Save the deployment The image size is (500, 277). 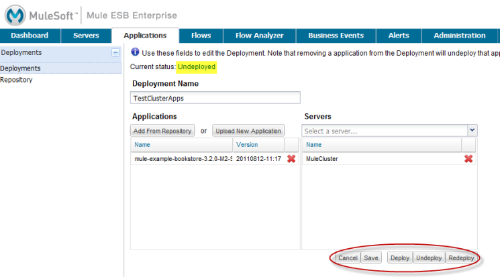(371, 258)
